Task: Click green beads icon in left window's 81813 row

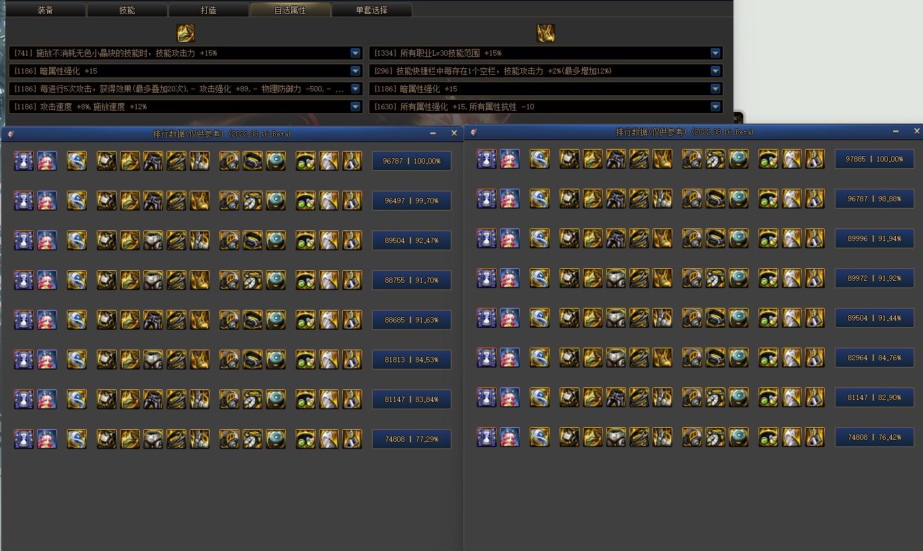Action: pyautogui.click(x=306, y=360)
